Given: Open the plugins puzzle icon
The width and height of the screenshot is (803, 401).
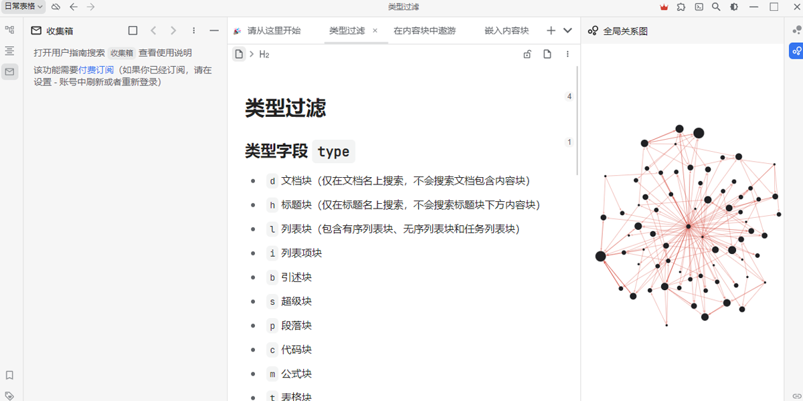Looking at the screenshot, I should point(681,7).
